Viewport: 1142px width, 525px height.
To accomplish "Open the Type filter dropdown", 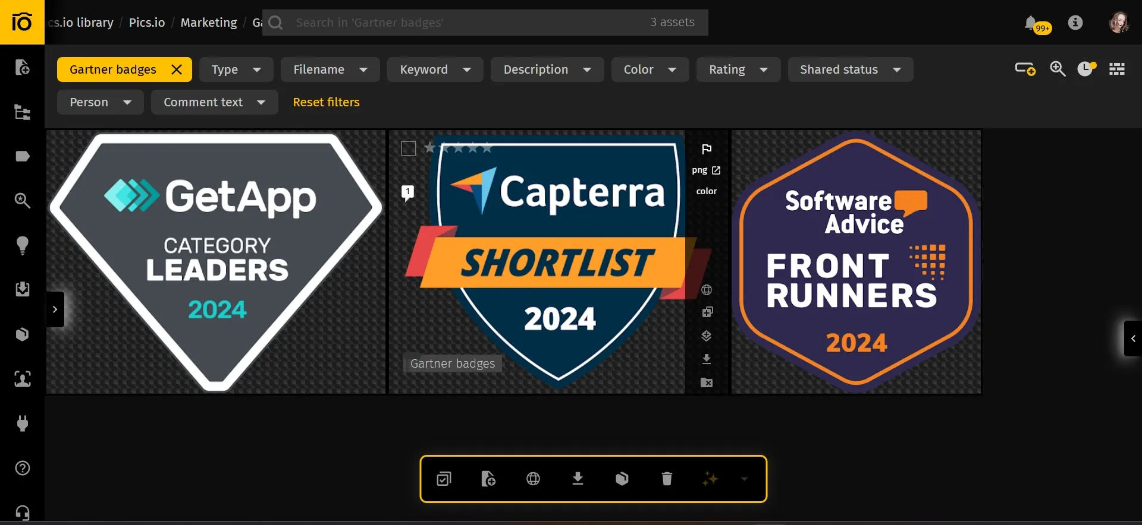I will click(236, 69).
